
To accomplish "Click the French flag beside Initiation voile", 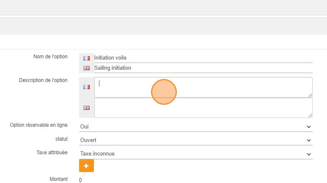I will click(x=86, y=58).
